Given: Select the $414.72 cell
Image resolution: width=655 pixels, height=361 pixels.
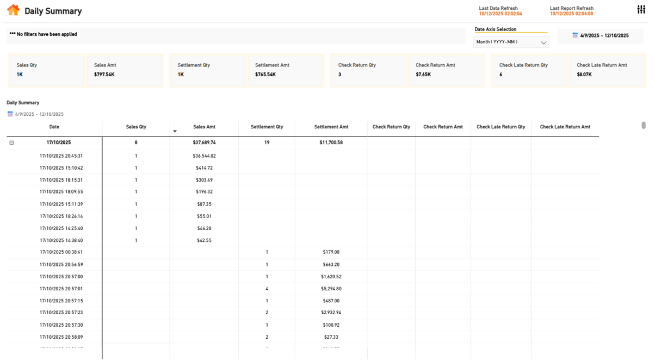Looking at the screenshot, I should (205, 168).
